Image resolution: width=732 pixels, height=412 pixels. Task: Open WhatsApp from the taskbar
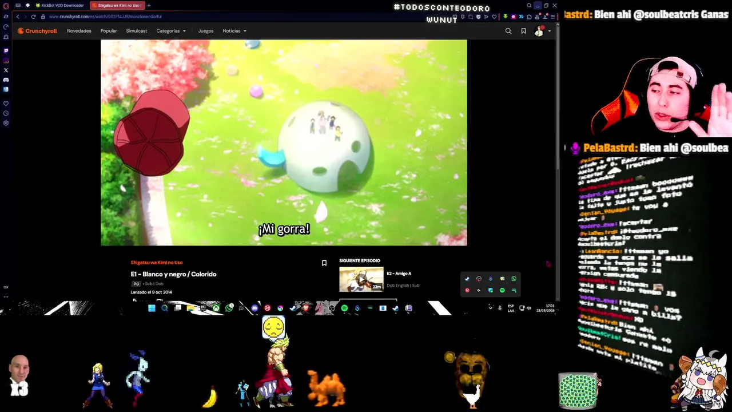pyautogui.click(x=229, y=308)
